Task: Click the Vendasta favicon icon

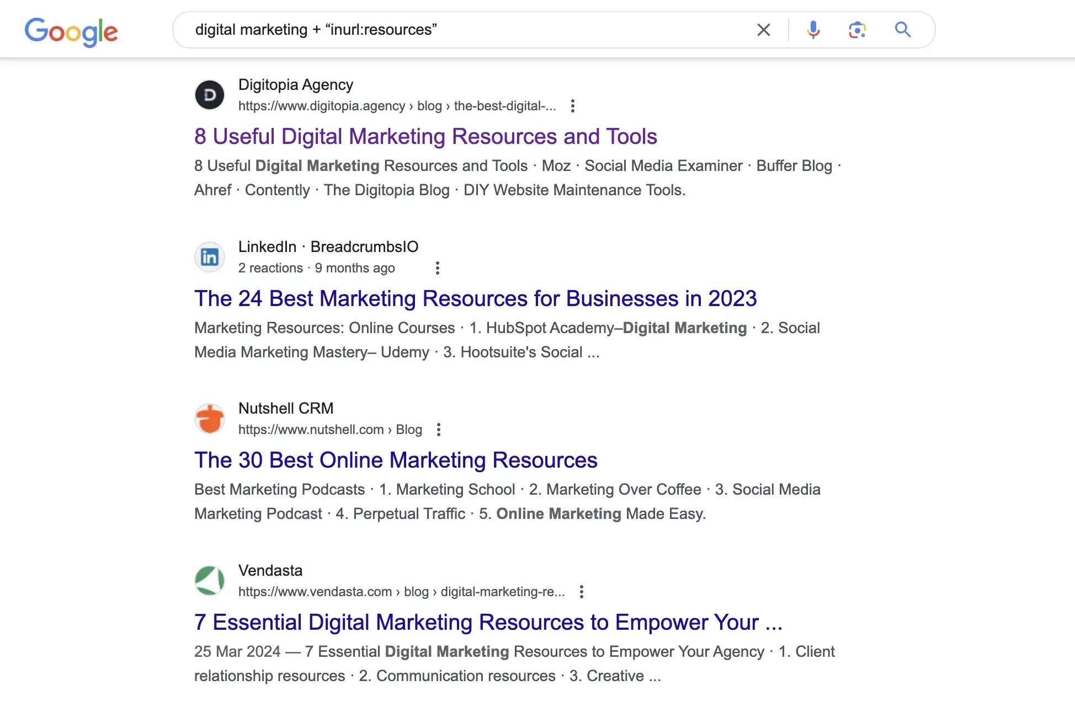Action: click(x=210, y=581)
